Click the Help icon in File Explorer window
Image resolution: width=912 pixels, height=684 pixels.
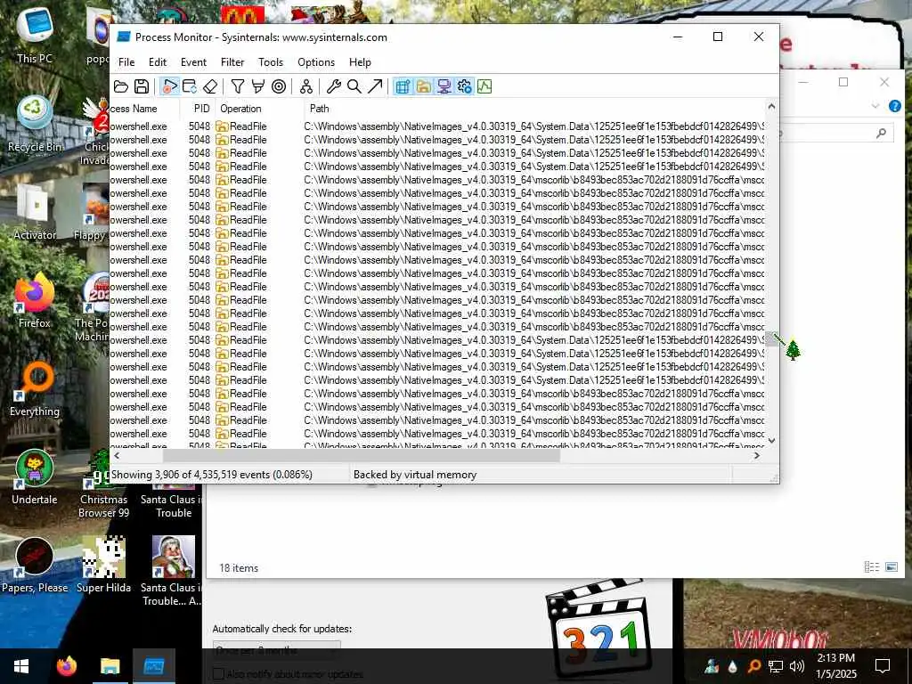point(894,106)
